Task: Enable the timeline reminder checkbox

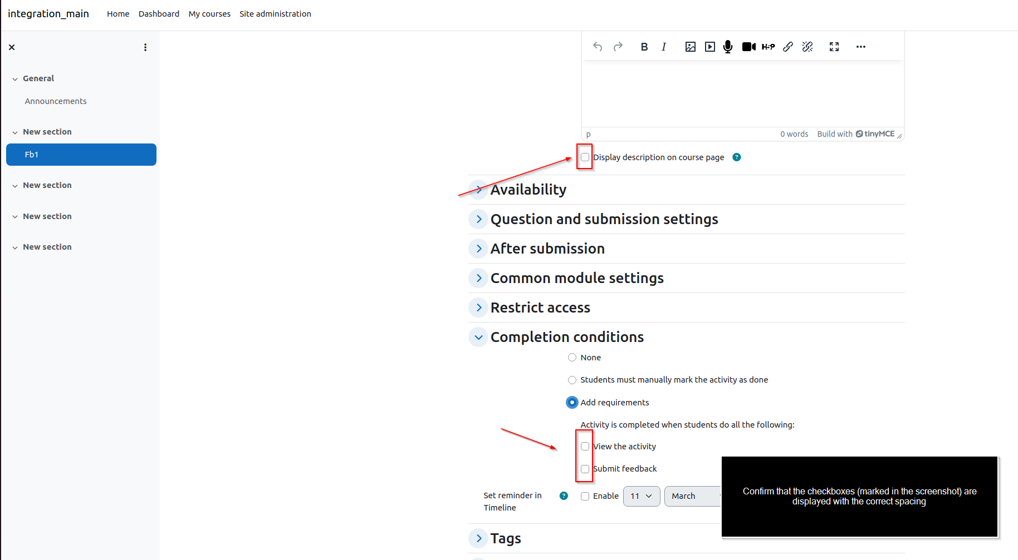Action: (x=585, y=496)
